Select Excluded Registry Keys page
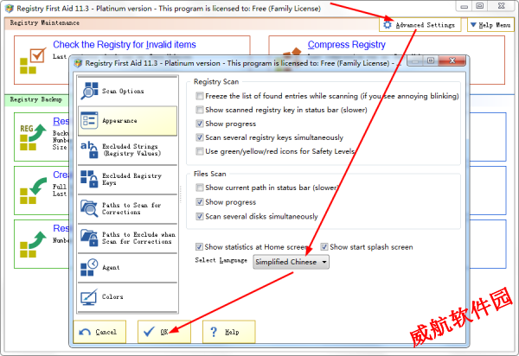 [x=127, y=179]
